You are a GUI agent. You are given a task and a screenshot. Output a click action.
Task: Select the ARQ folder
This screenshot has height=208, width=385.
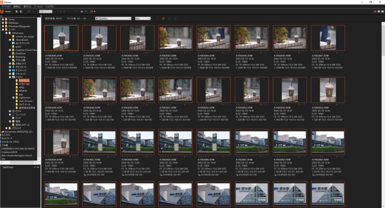click(22, 87)
